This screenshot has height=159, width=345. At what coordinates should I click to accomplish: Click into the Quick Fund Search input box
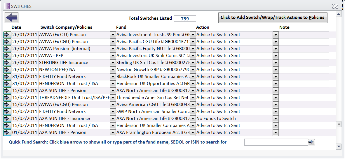(x=276, y=142)
